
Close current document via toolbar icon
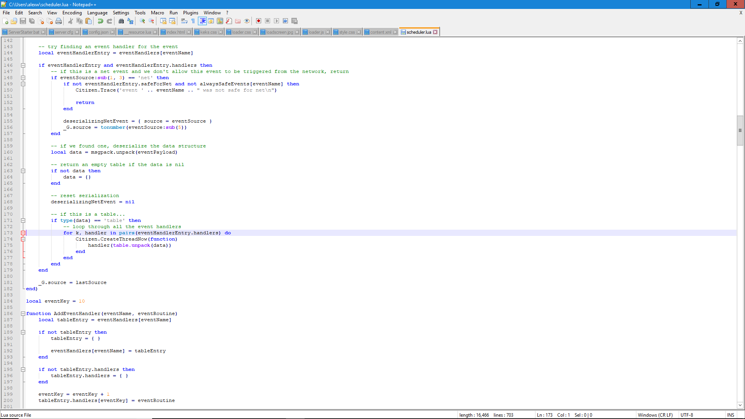tap(41, 21)
